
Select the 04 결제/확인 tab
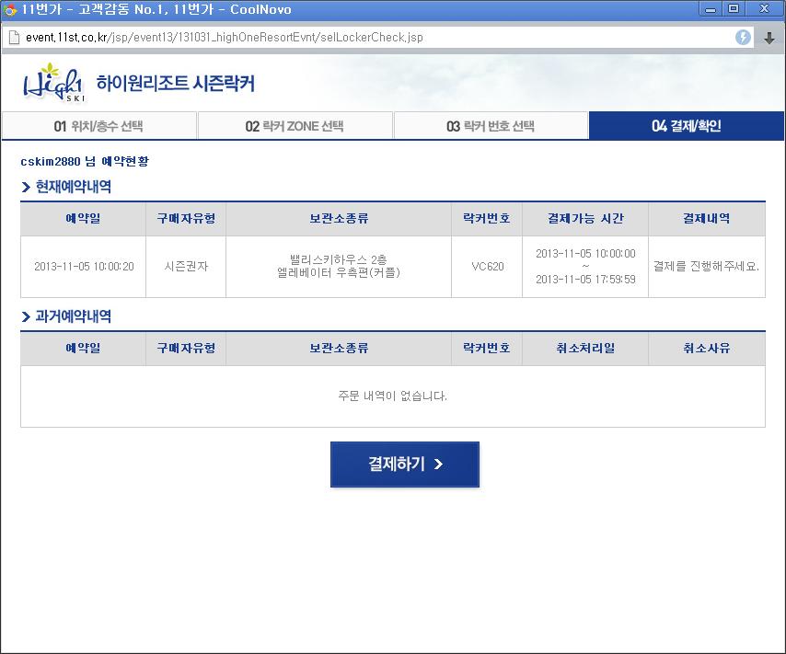[687, 126]
